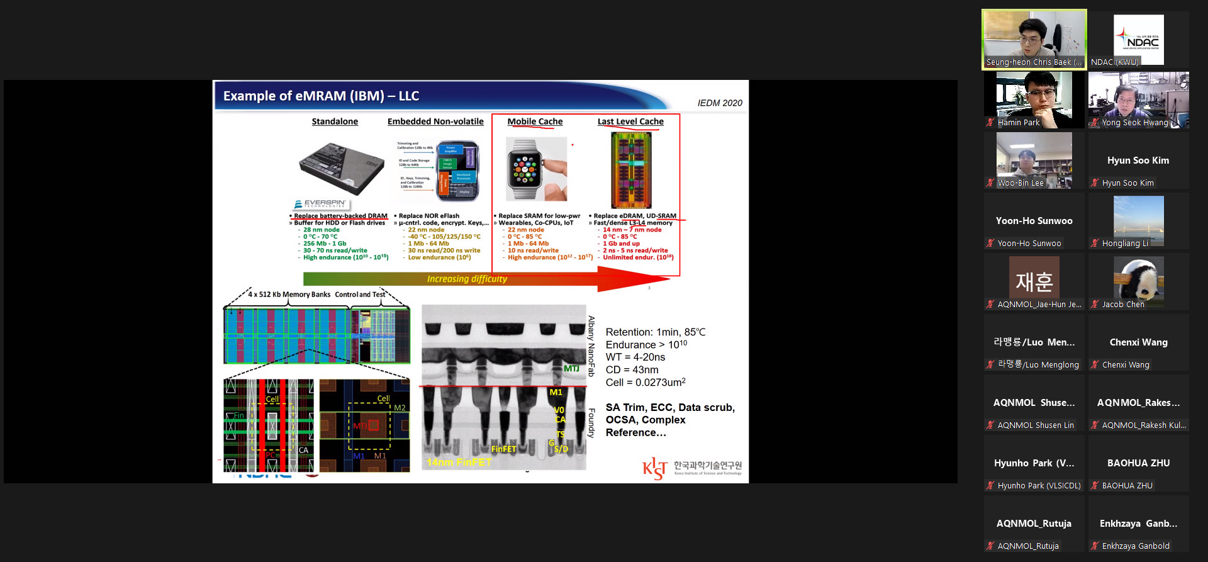Select the vertical 'Albany NanoFab' label
This screenshot has width=1208, height=562.
pyautogui.click(x=591, y=346)
